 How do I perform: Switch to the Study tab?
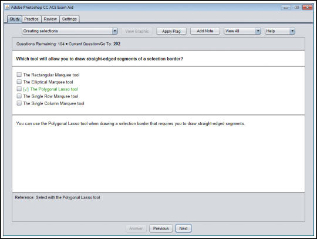tap(15, 19)
